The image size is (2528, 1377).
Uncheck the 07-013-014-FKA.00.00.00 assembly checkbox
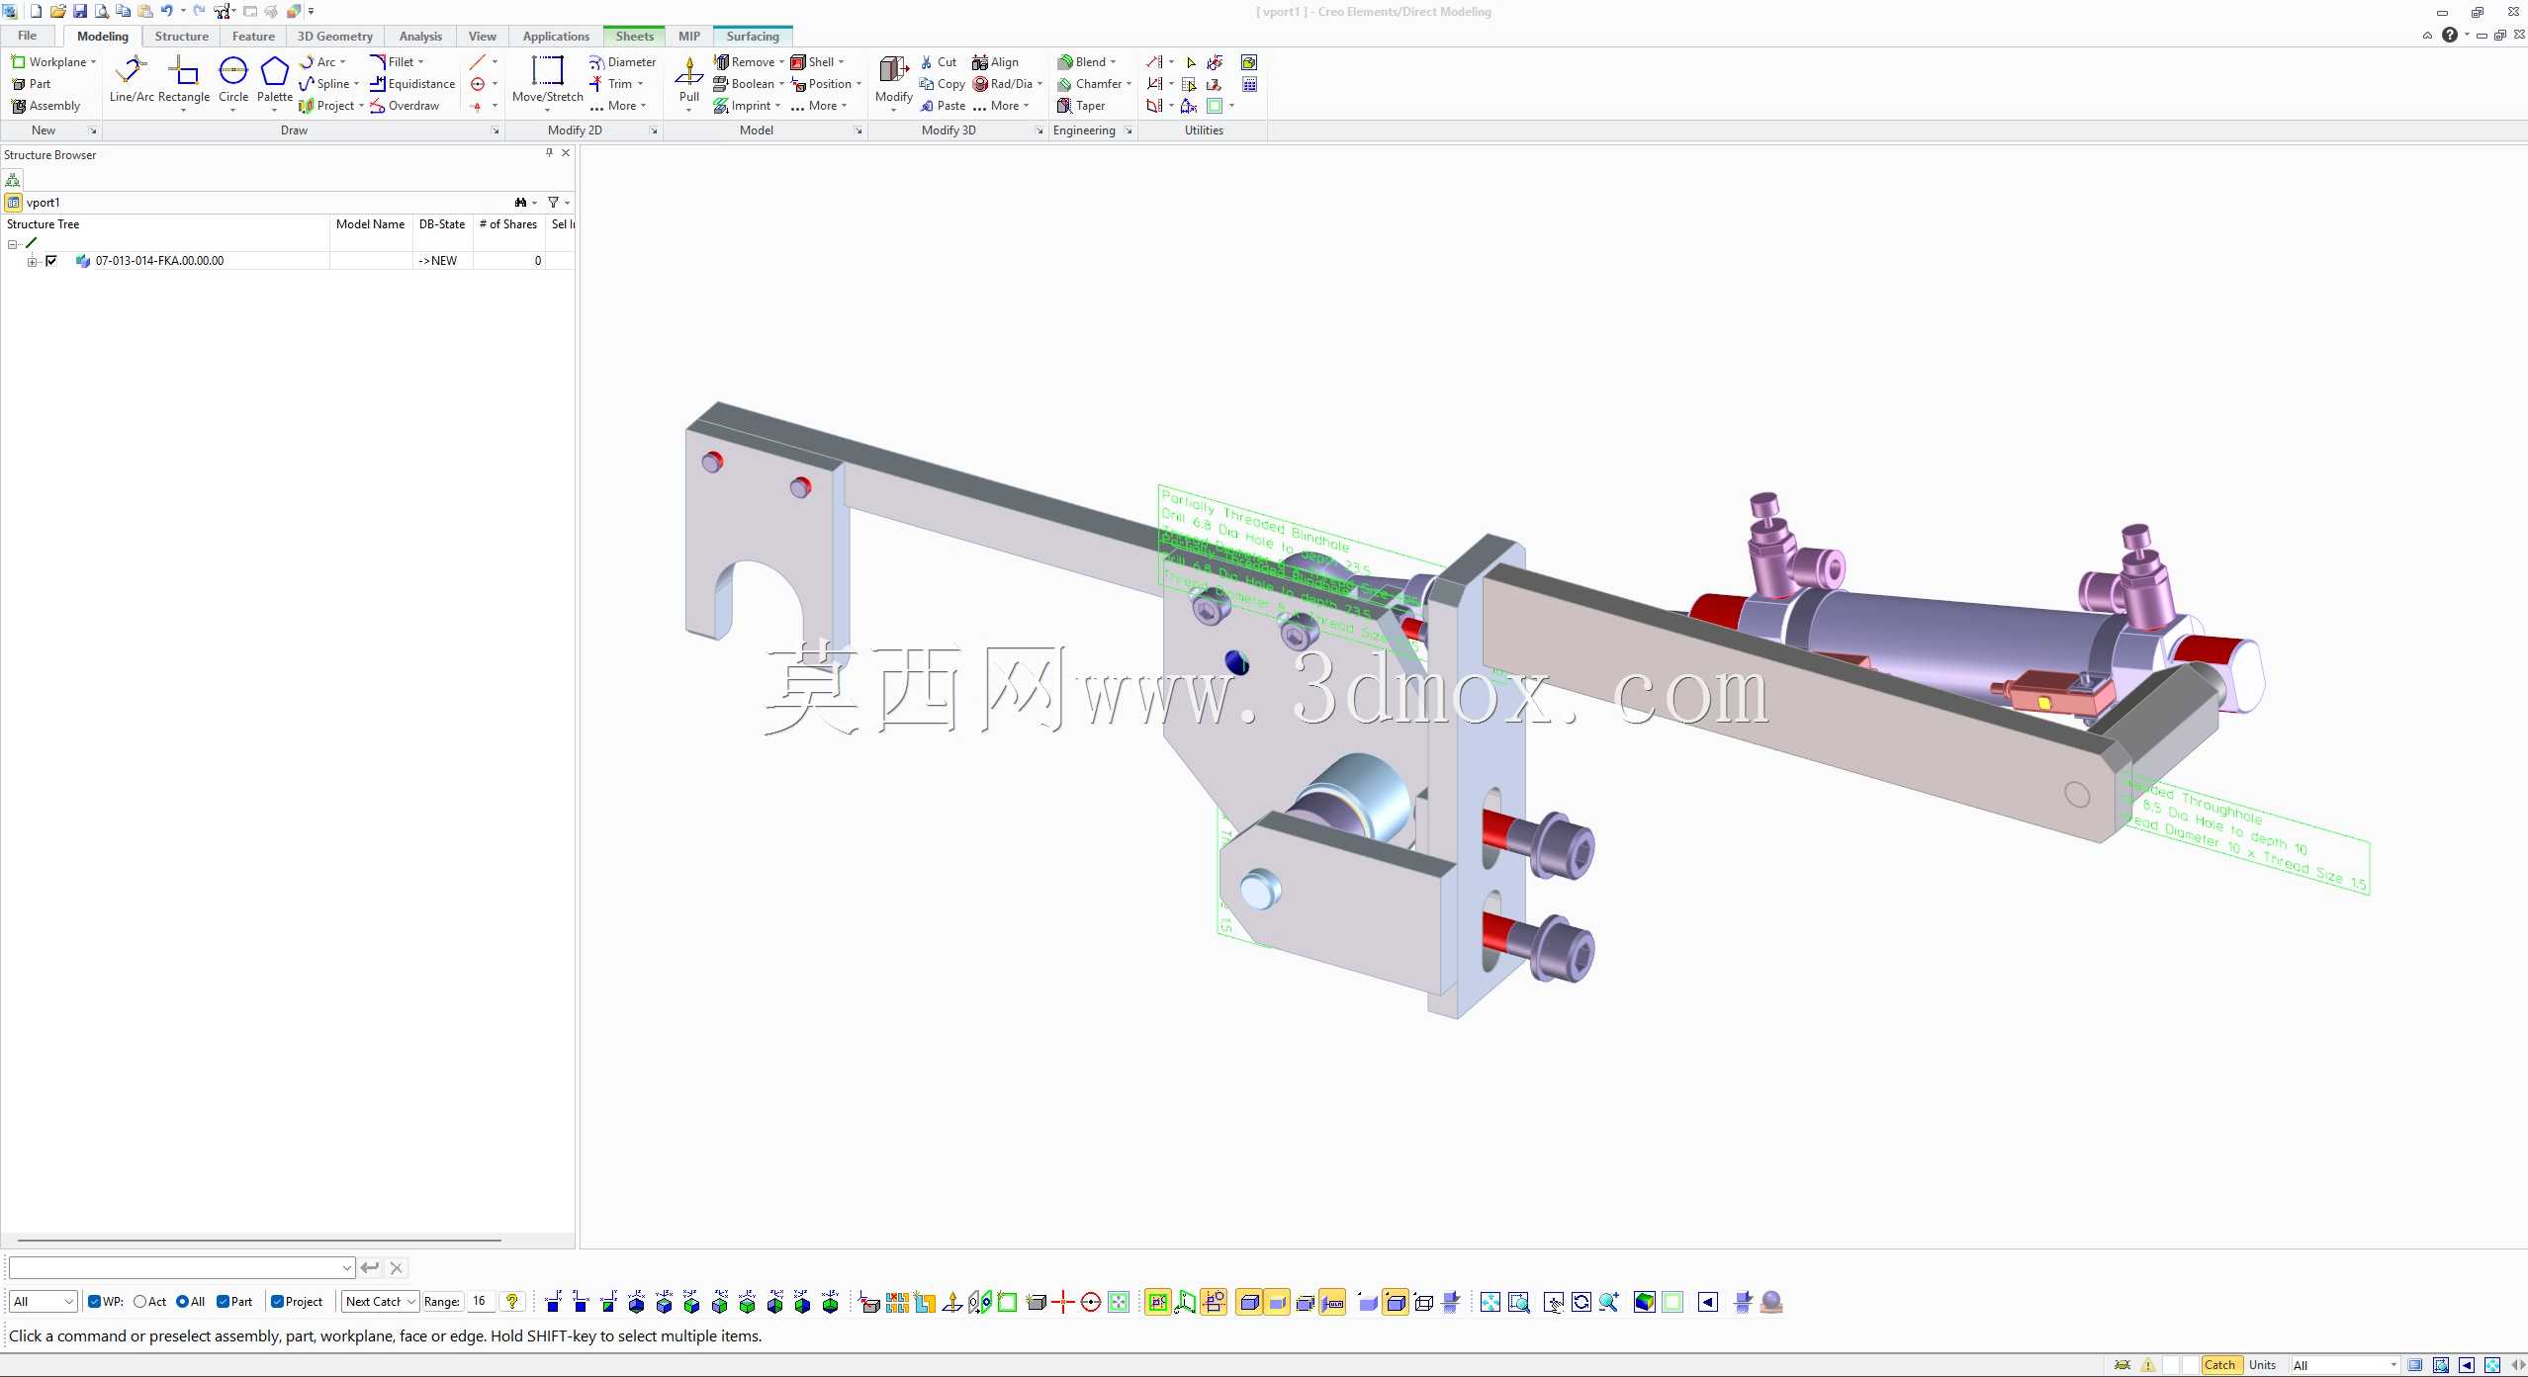[x=51, y=261]
